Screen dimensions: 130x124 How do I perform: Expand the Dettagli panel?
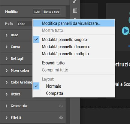coord(7,59)
